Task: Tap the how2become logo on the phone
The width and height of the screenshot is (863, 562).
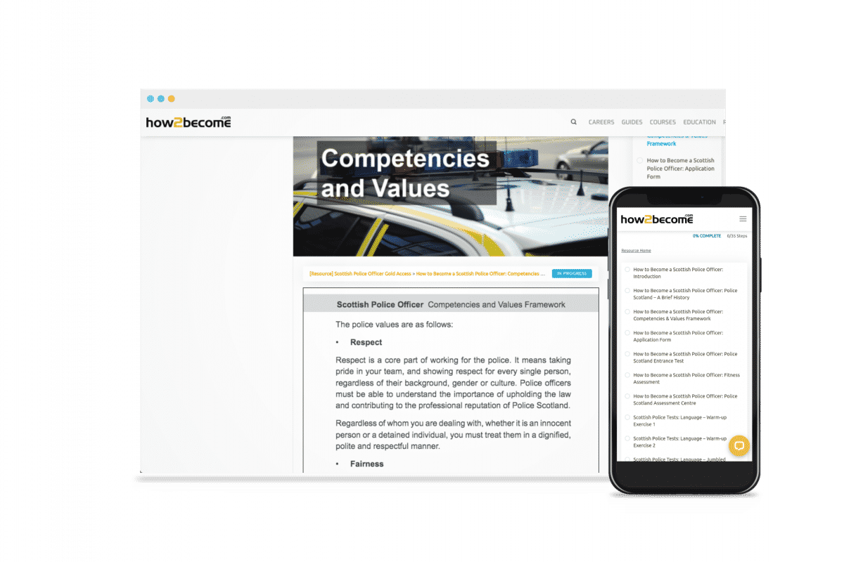Action: click(x=657, y=219)
